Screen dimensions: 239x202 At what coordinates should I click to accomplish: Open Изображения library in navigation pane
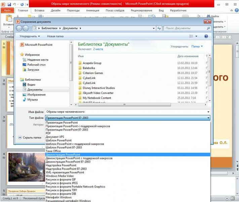pyautogui.click(x=34, y=95)
